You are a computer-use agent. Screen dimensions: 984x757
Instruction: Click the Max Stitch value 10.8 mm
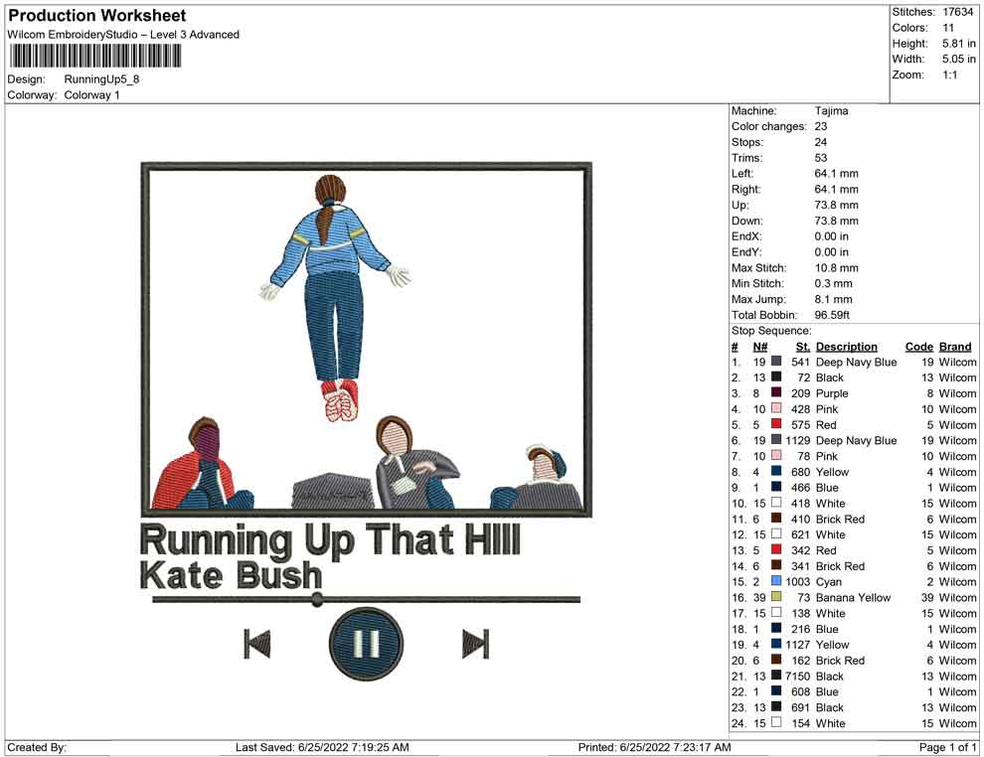click(x=836, y=268)
